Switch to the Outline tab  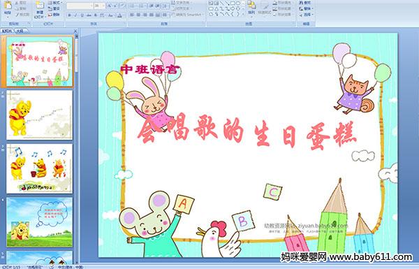pos(20,31)
